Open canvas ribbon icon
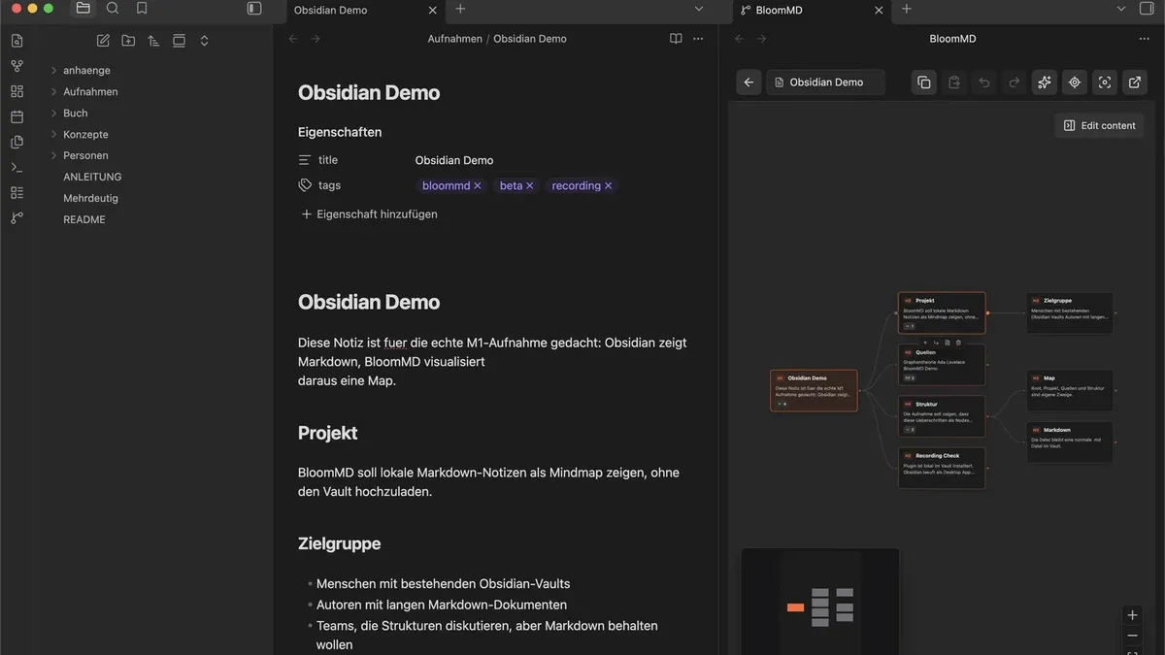This screenshot has height=655, width=1165. [17, 91]
